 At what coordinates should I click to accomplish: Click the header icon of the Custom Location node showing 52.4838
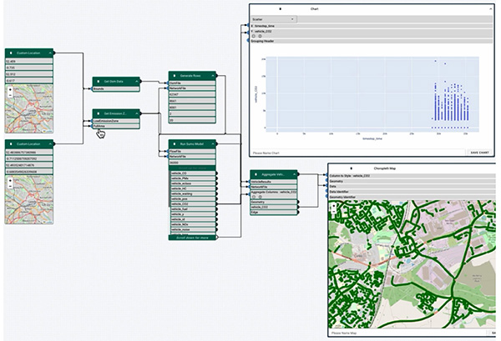click(11, 144)
